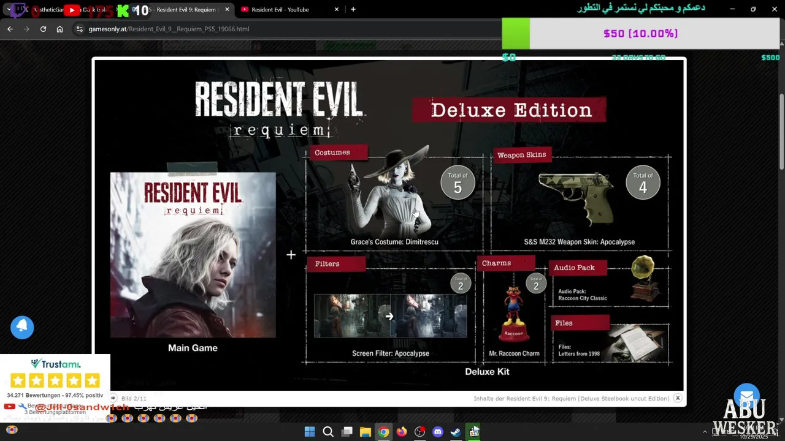The width and height of the screenshot is (785, 441).
Task: Reload the gamesonly.at page
Action: (x=43, y=29)
